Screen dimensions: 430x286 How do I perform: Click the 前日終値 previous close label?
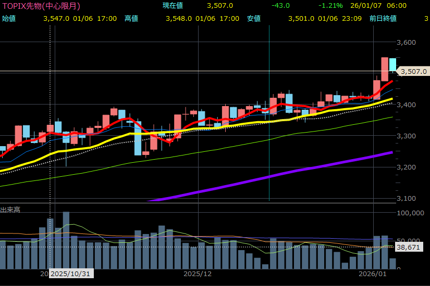pyautogui.click(x=383, y=19)
